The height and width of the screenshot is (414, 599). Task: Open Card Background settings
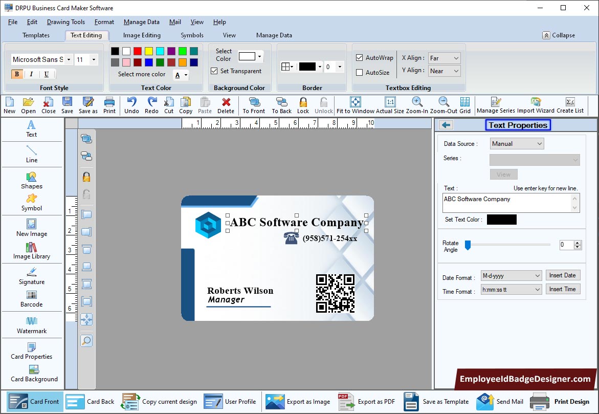[x=34, y=374]
